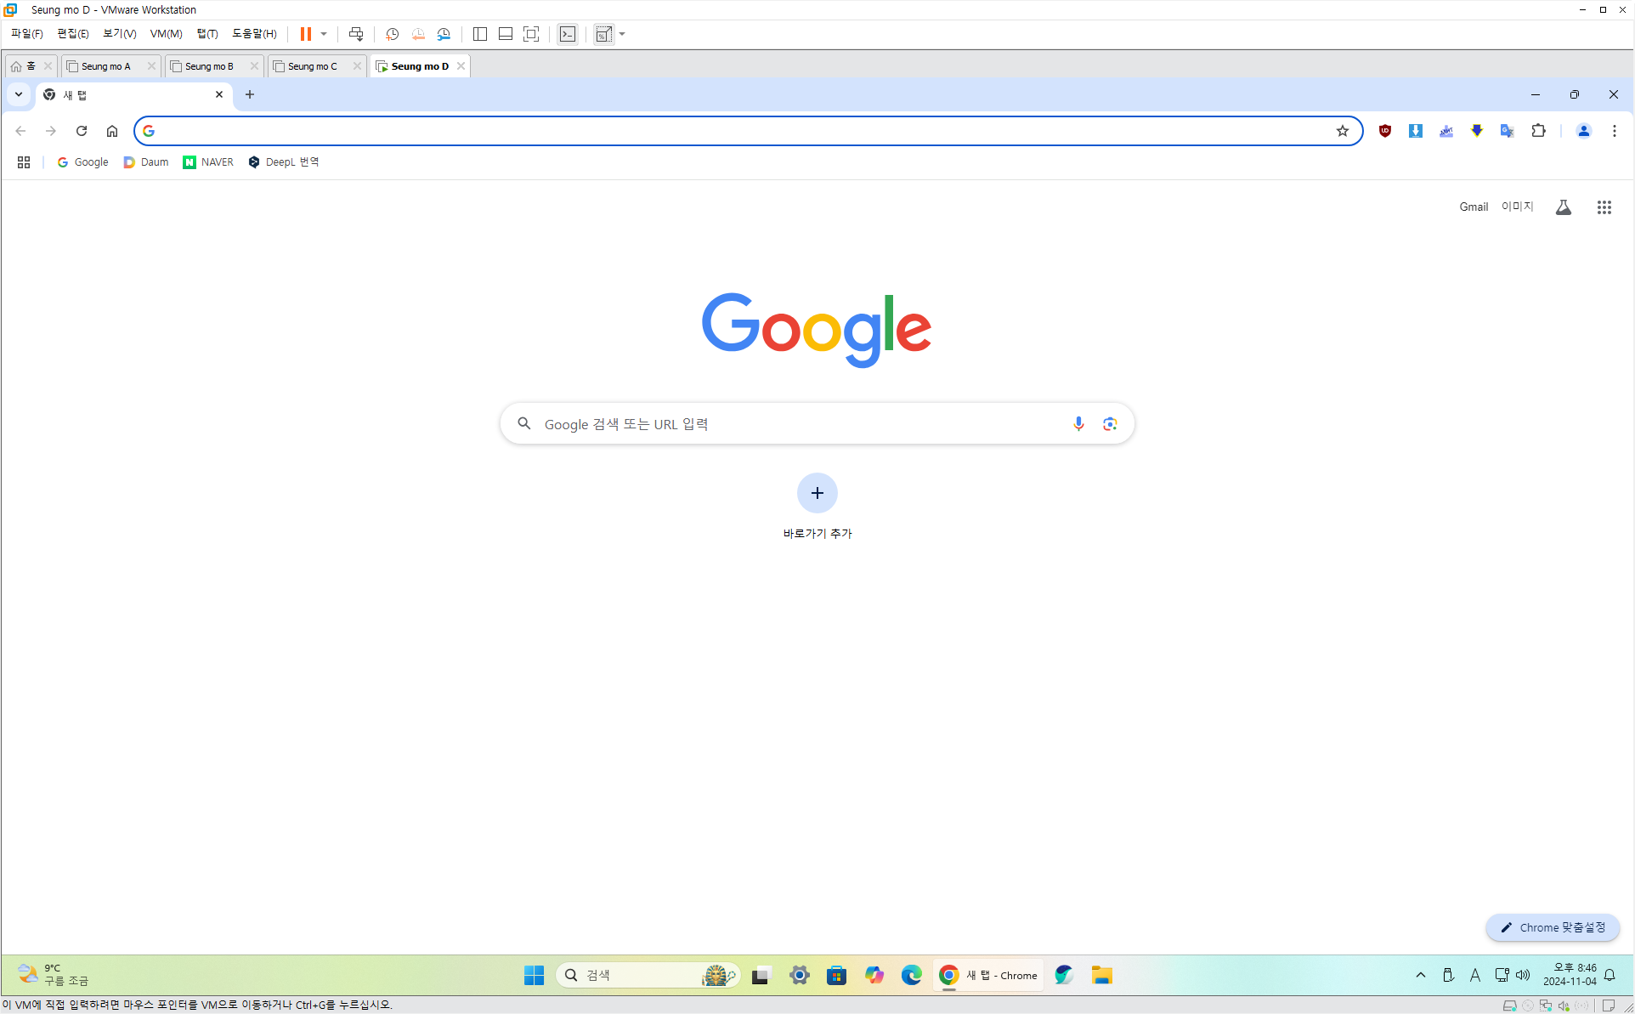Start voice search with microphone icon
Screen dimensions: 1635x1014
[x=1078, y=424]
